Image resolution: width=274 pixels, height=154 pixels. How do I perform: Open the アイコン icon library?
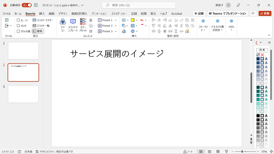pyautogui.click(x=63, y=25)
